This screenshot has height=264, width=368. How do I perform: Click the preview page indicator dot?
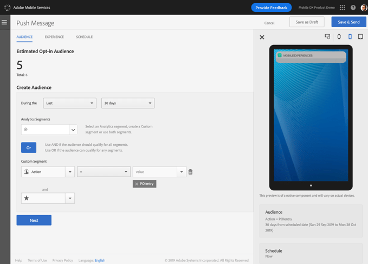click(x=311, y=185)
